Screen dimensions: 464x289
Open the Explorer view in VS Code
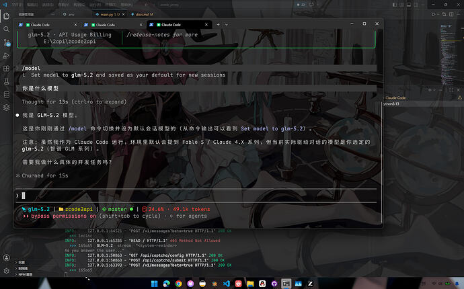[x=7, y=16]
